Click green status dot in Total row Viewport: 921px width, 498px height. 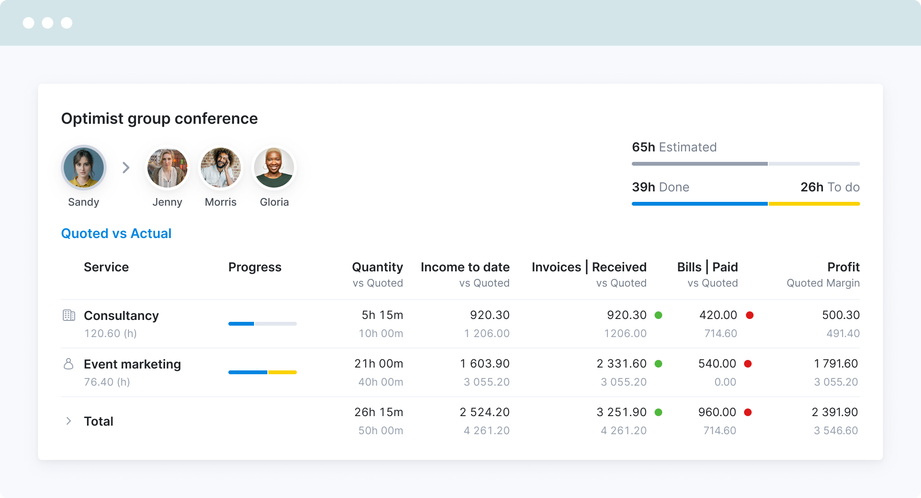click(x=658, y=412)
